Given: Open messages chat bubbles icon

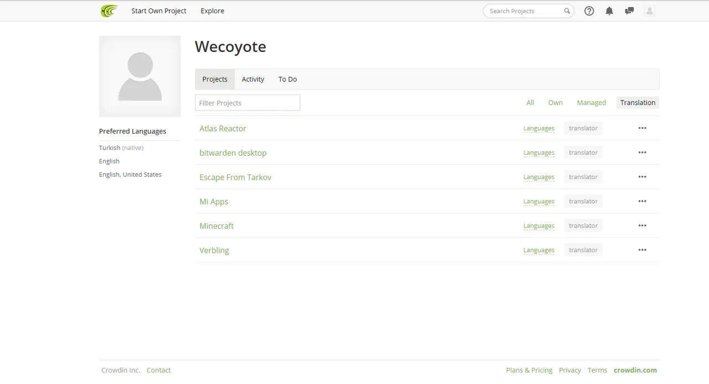Looking at the screenshot, I should click(629, 10).
